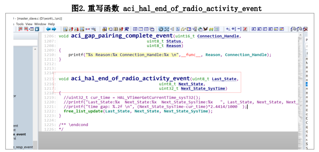The height and width of the screenshot is (152, 319).
Task: Click the red previous-link arrow toolbar icon
Action: (20, 29)
